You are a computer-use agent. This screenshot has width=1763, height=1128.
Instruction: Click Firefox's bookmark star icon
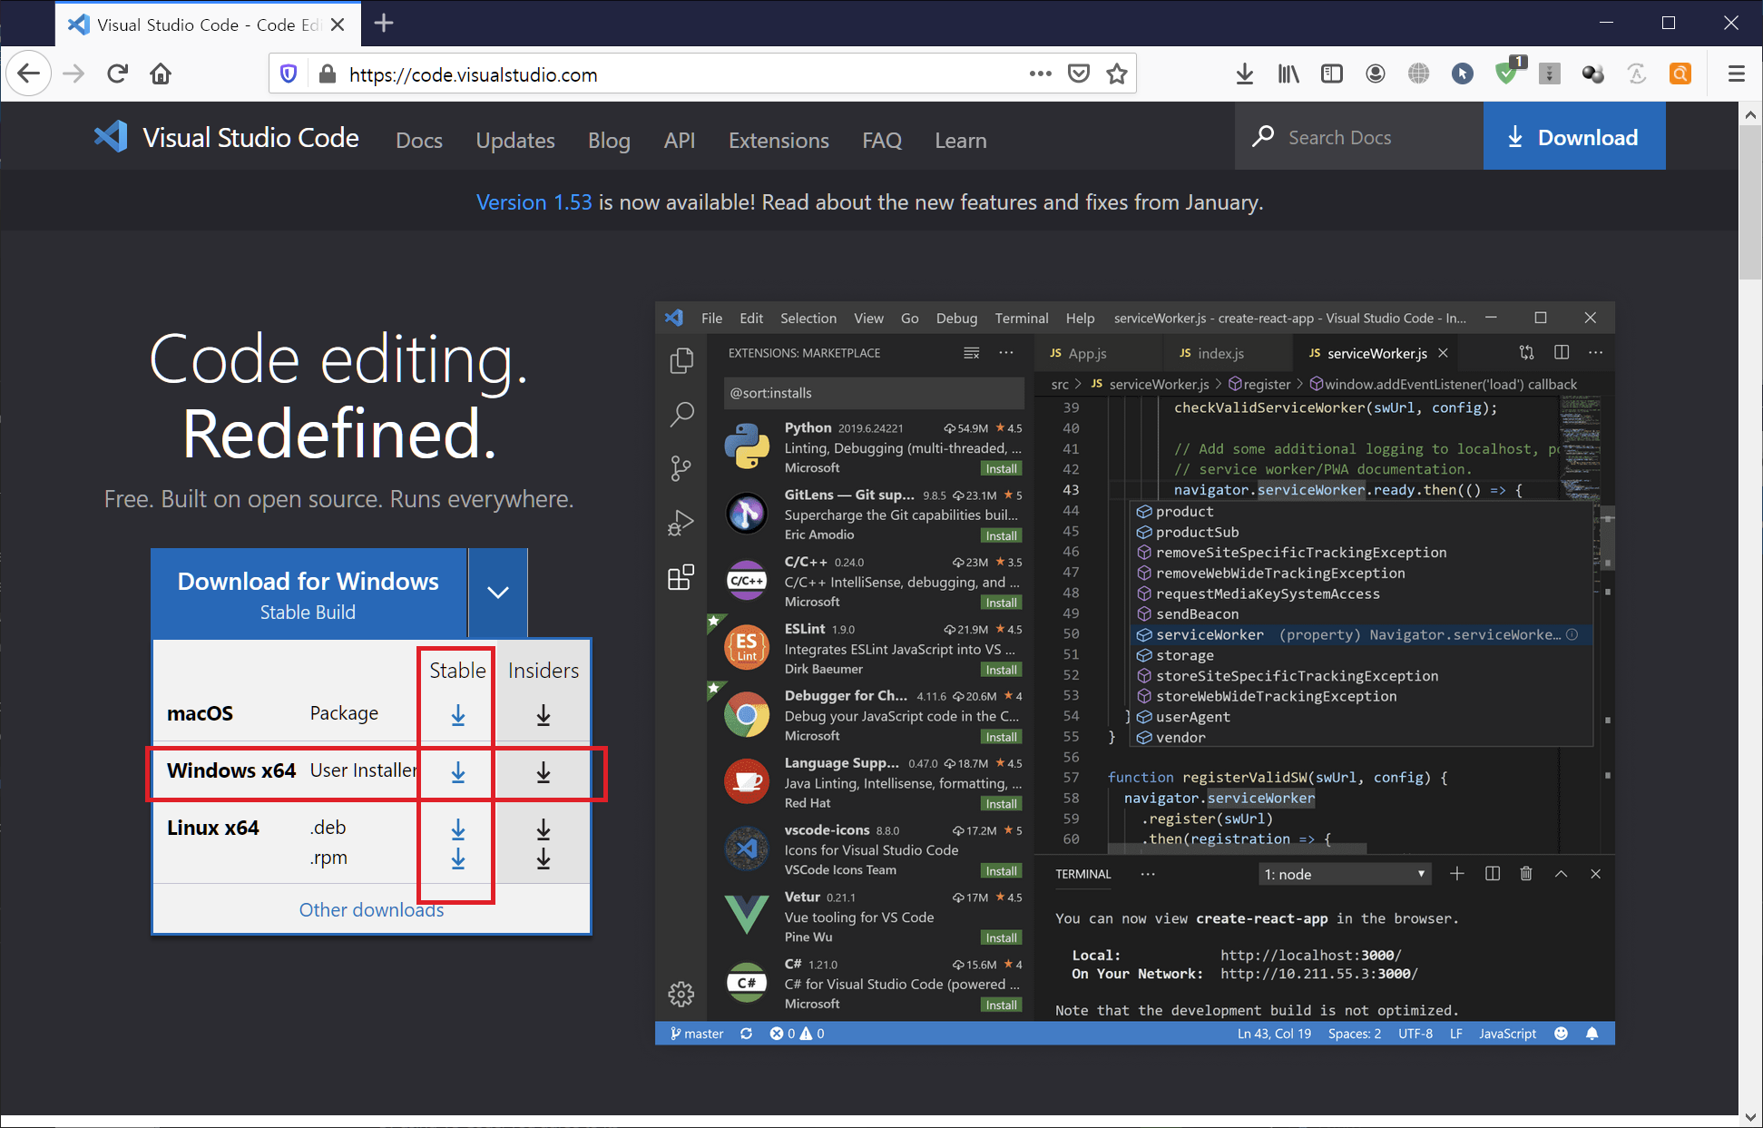[x=1116, y=74]
